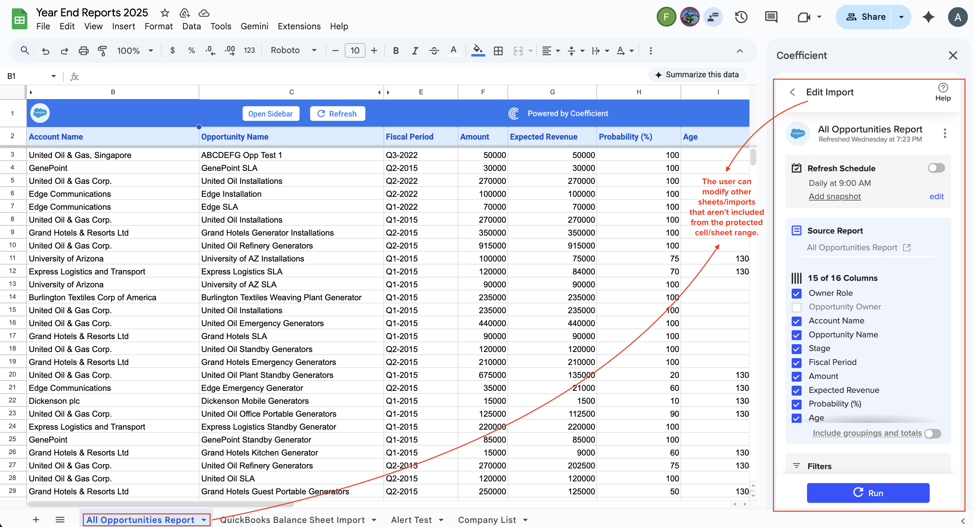The width and height of the screenshot is (974, 527).
Task: Check the Opportunity Owner column checkbox
Action: click(x=796, y=307)
